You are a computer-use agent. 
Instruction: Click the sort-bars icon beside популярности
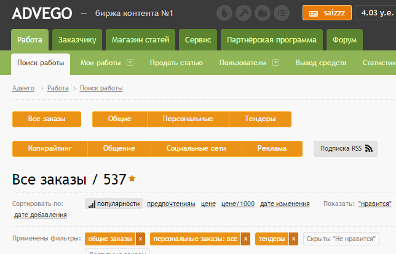pyautogui.click(x=92, y=204)
